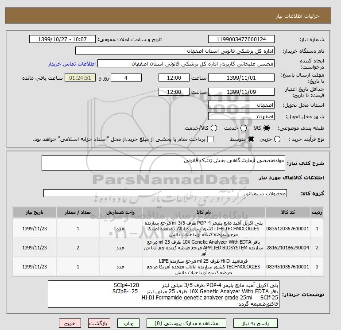
Task: Click product code 2816210186290004
Action: pyautogui.click(x=288, y=248)
